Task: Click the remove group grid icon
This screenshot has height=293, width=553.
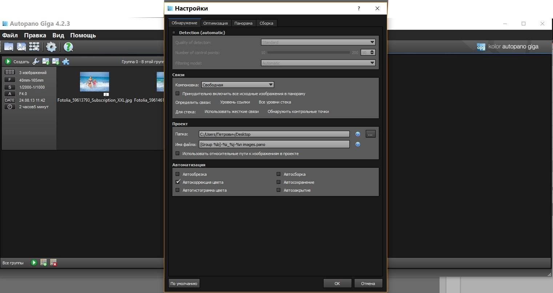Action: point(53,263)
